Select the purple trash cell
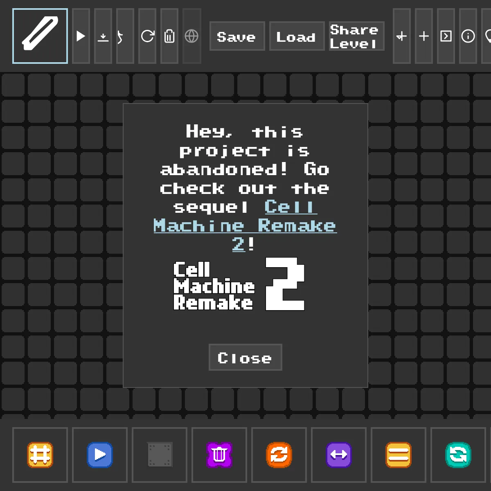This screenshot has width=491, height=491. click(x=219, y=455)
